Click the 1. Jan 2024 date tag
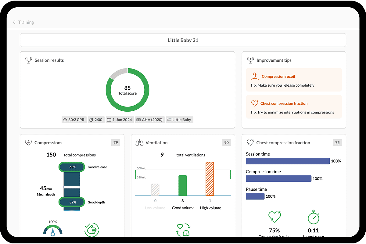366x244 pixels. point(120,120)
